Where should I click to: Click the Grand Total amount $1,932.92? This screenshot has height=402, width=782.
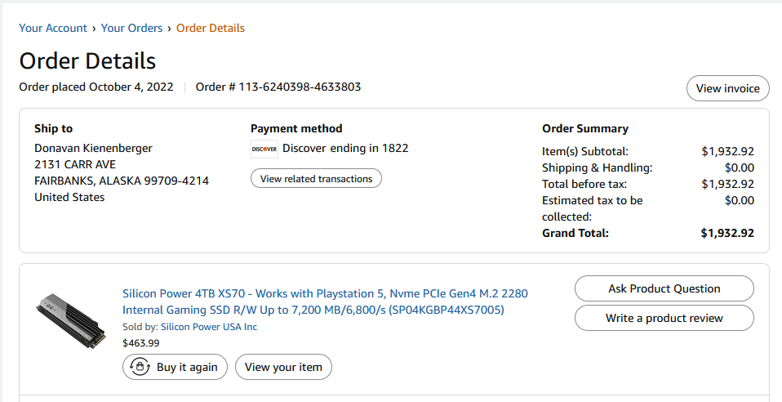pyautogui.click(x=726, y=233)
